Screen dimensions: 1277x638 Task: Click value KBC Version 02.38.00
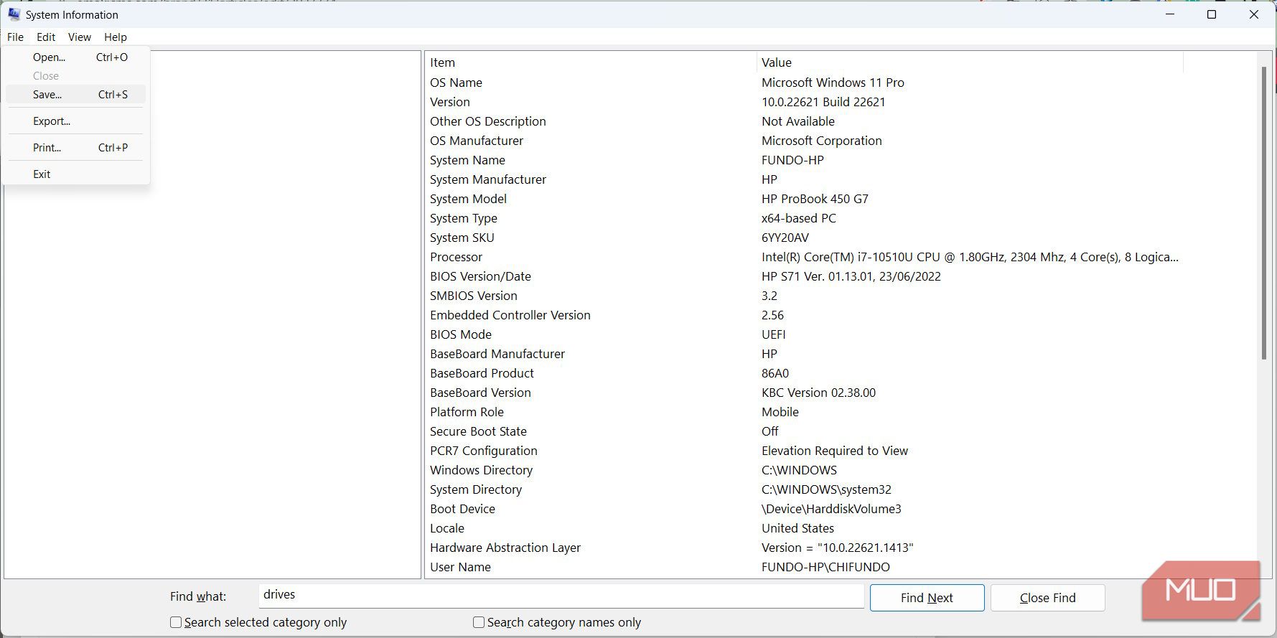coord(818,393)
